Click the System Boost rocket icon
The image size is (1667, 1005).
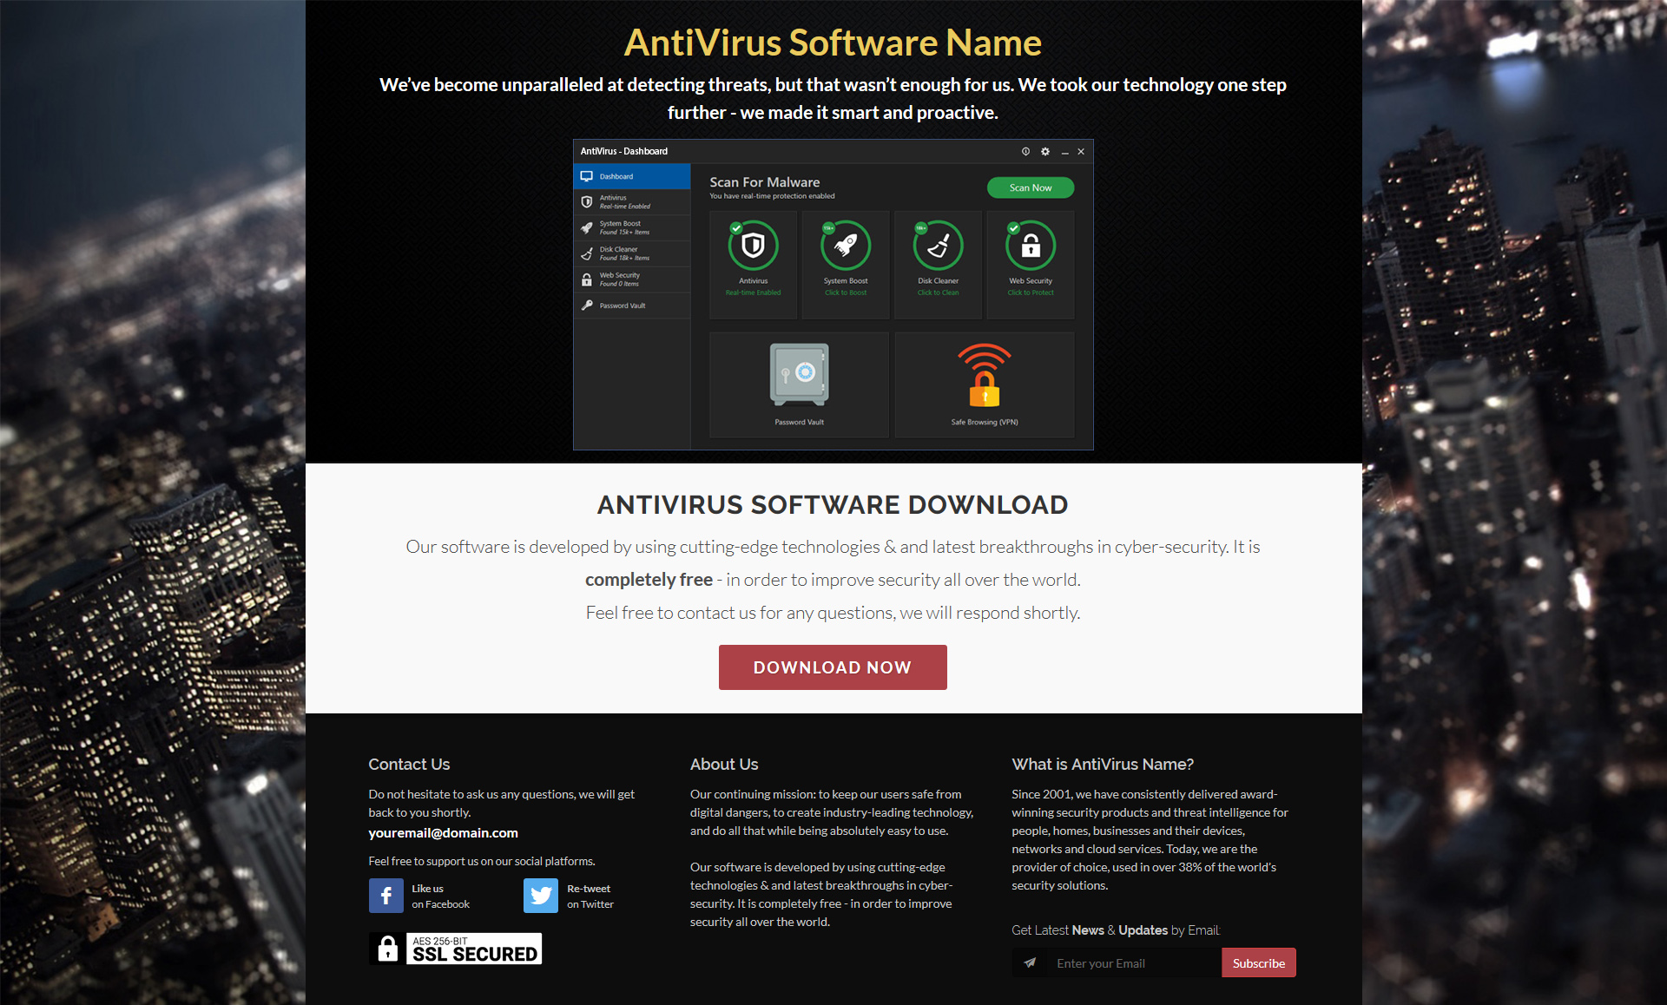846,246
